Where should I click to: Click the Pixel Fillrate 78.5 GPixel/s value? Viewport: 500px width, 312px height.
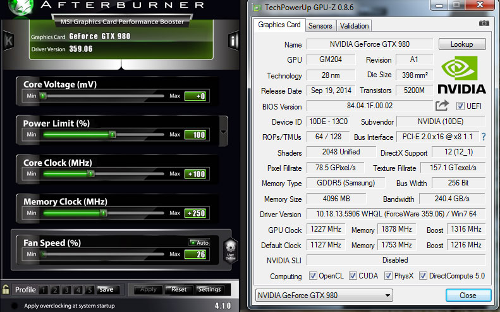[x=336, y=168]
